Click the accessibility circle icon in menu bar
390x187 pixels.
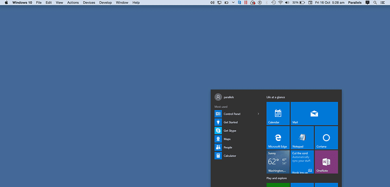[260, 3]
